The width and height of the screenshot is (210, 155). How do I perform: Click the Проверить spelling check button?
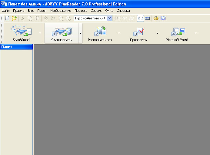click(x=138, y=33)
